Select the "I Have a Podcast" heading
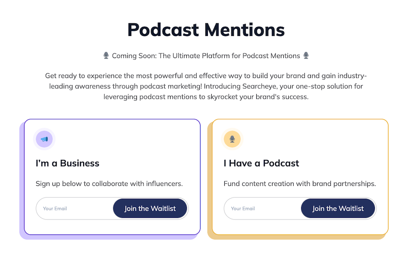Image resolution: width=416 pixels, height=261 pixels. click(x=261, y=163)
